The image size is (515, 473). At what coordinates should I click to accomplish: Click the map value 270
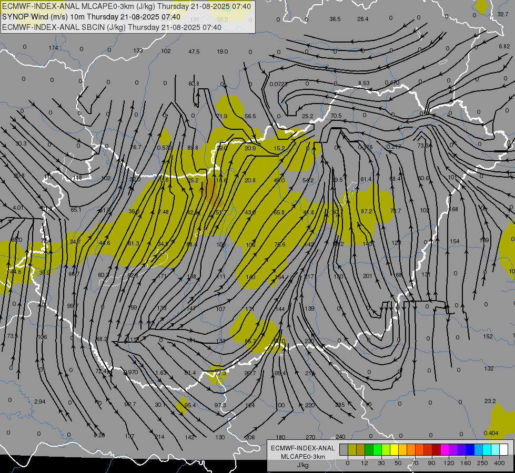pyautogui.click(x=310, y=437)
